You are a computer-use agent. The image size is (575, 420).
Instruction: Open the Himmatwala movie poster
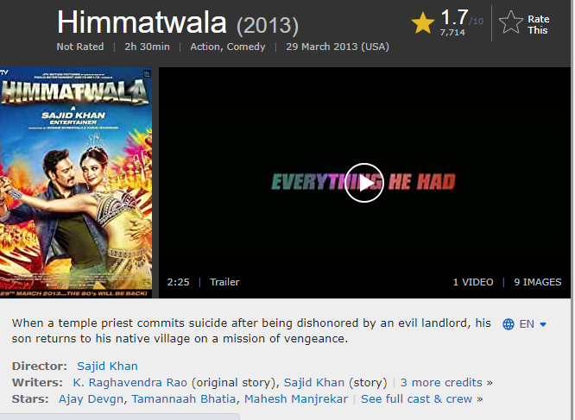point(76,183)
